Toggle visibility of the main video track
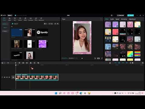Image resolution: width=145 pixels, height=109 pixels. [7, 77]
